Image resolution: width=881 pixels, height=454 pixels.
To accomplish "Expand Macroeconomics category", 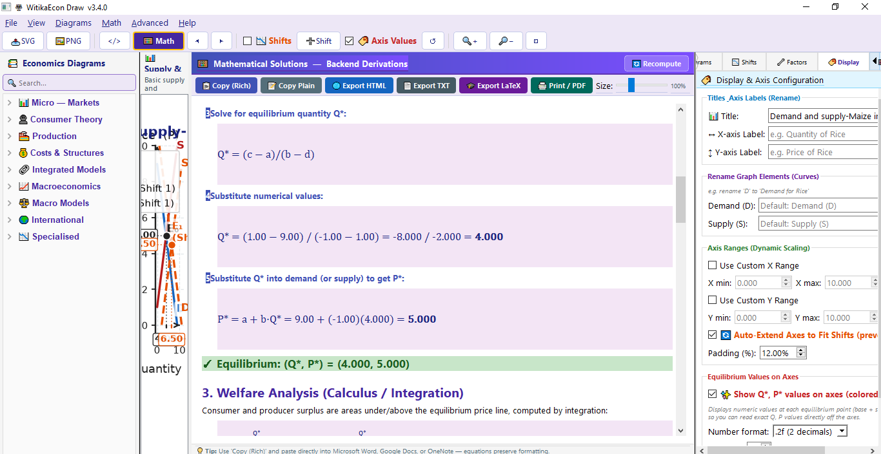I will (9, 186).
